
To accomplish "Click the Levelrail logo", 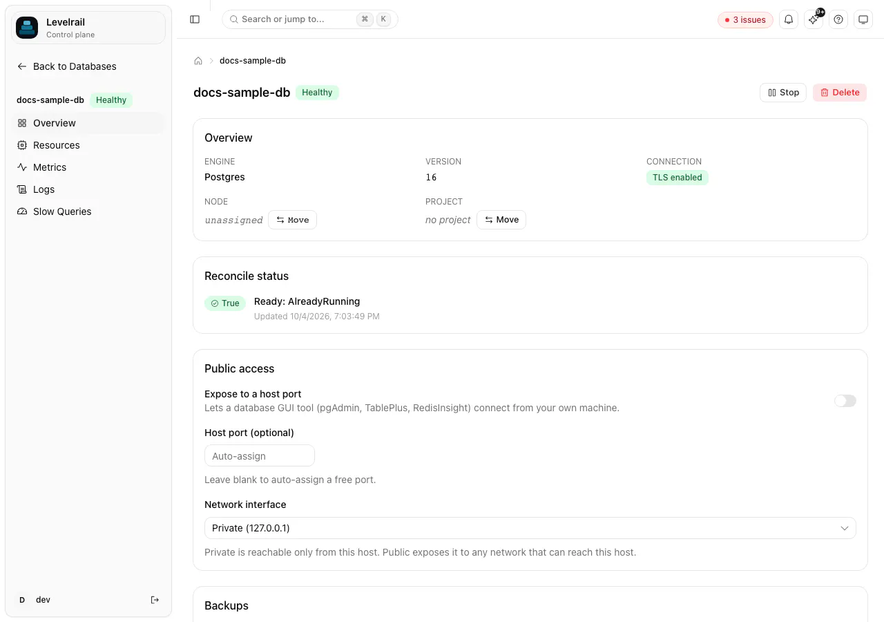I will (x=27, y=28).
